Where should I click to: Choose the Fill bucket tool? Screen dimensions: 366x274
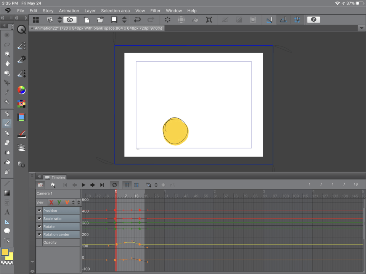[x=7, y=162]
